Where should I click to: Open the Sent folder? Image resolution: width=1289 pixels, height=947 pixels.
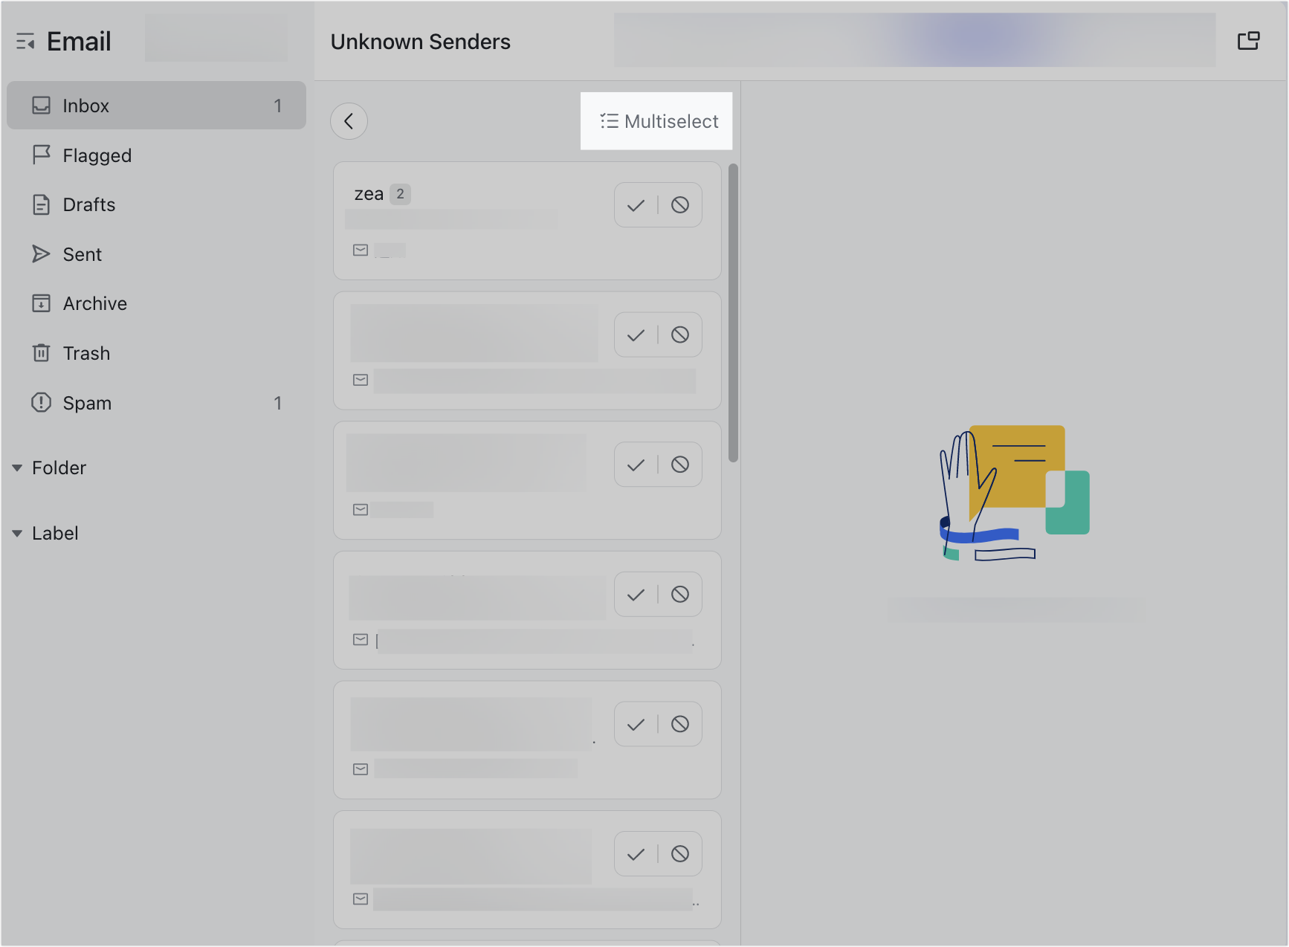156,254
